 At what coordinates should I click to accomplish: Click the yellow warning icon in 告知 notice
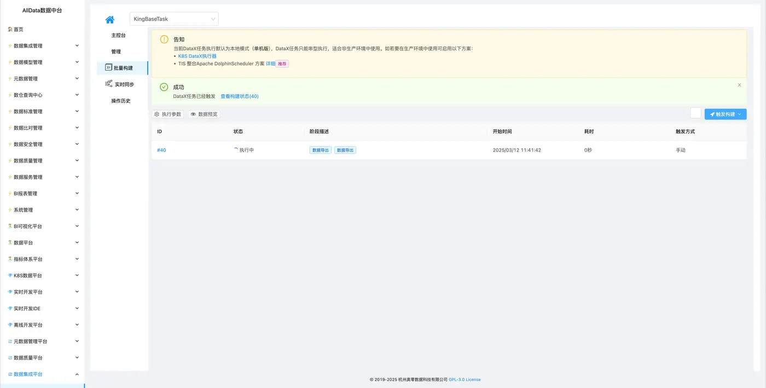click(x=164, y=39)
